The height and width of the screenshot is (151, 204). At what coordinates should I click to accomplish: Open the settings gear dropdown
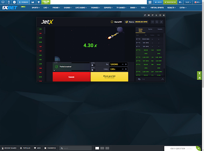[x=180, y=2]
